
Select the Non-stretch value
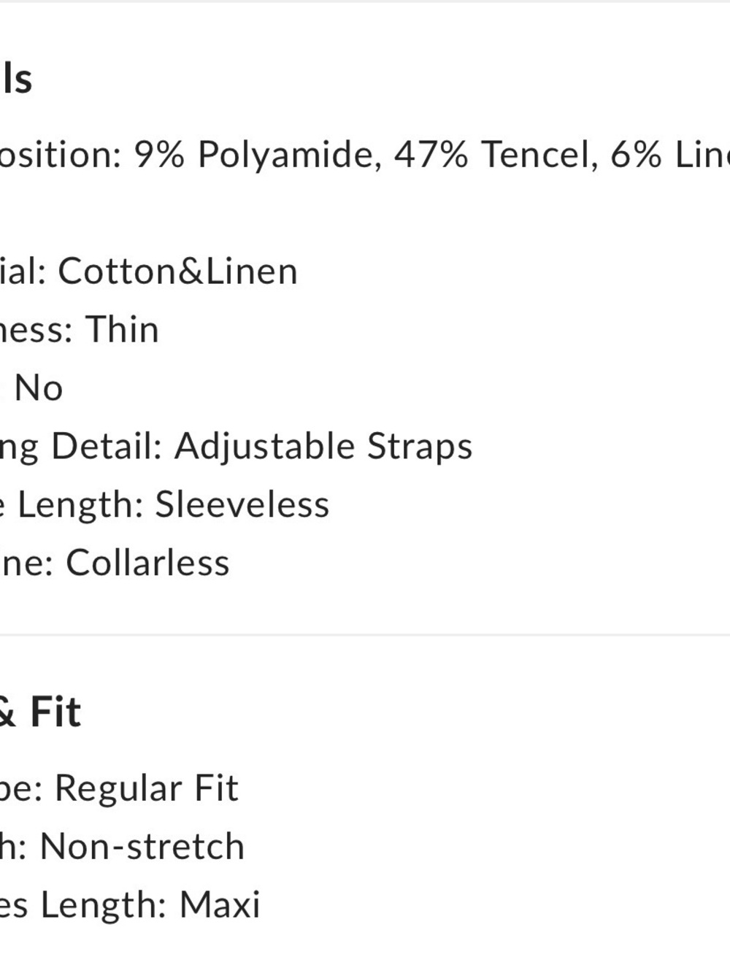142,847
